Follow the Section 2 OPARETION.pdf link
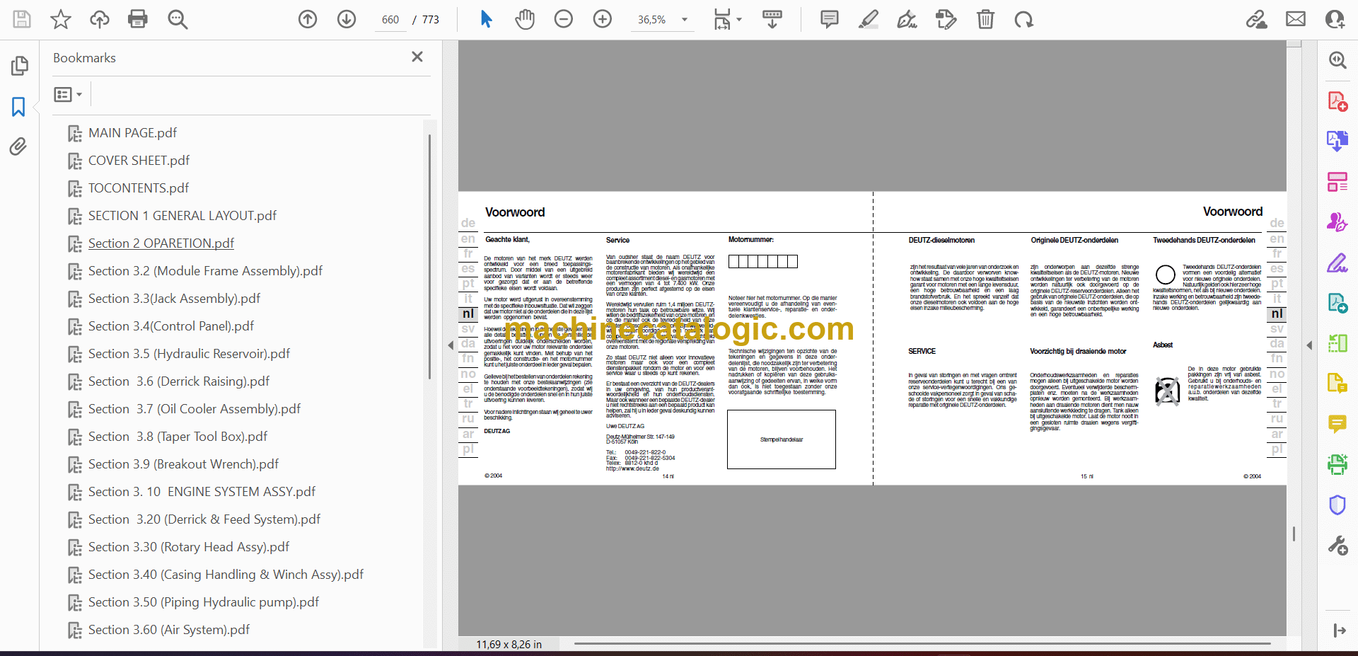Image resolution: width=1358 pixels, height=656 pixels. [x=161, y=243]
